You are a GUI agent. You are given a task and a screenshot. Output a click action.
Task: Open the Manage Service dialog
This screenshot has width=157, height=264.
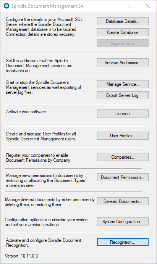pos(123,84)
